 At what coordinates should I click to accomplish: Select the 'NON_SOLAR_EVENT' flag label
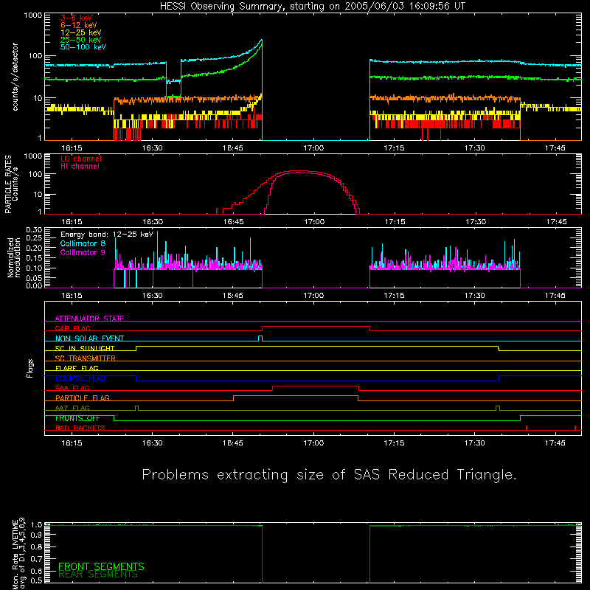[89, 339]
